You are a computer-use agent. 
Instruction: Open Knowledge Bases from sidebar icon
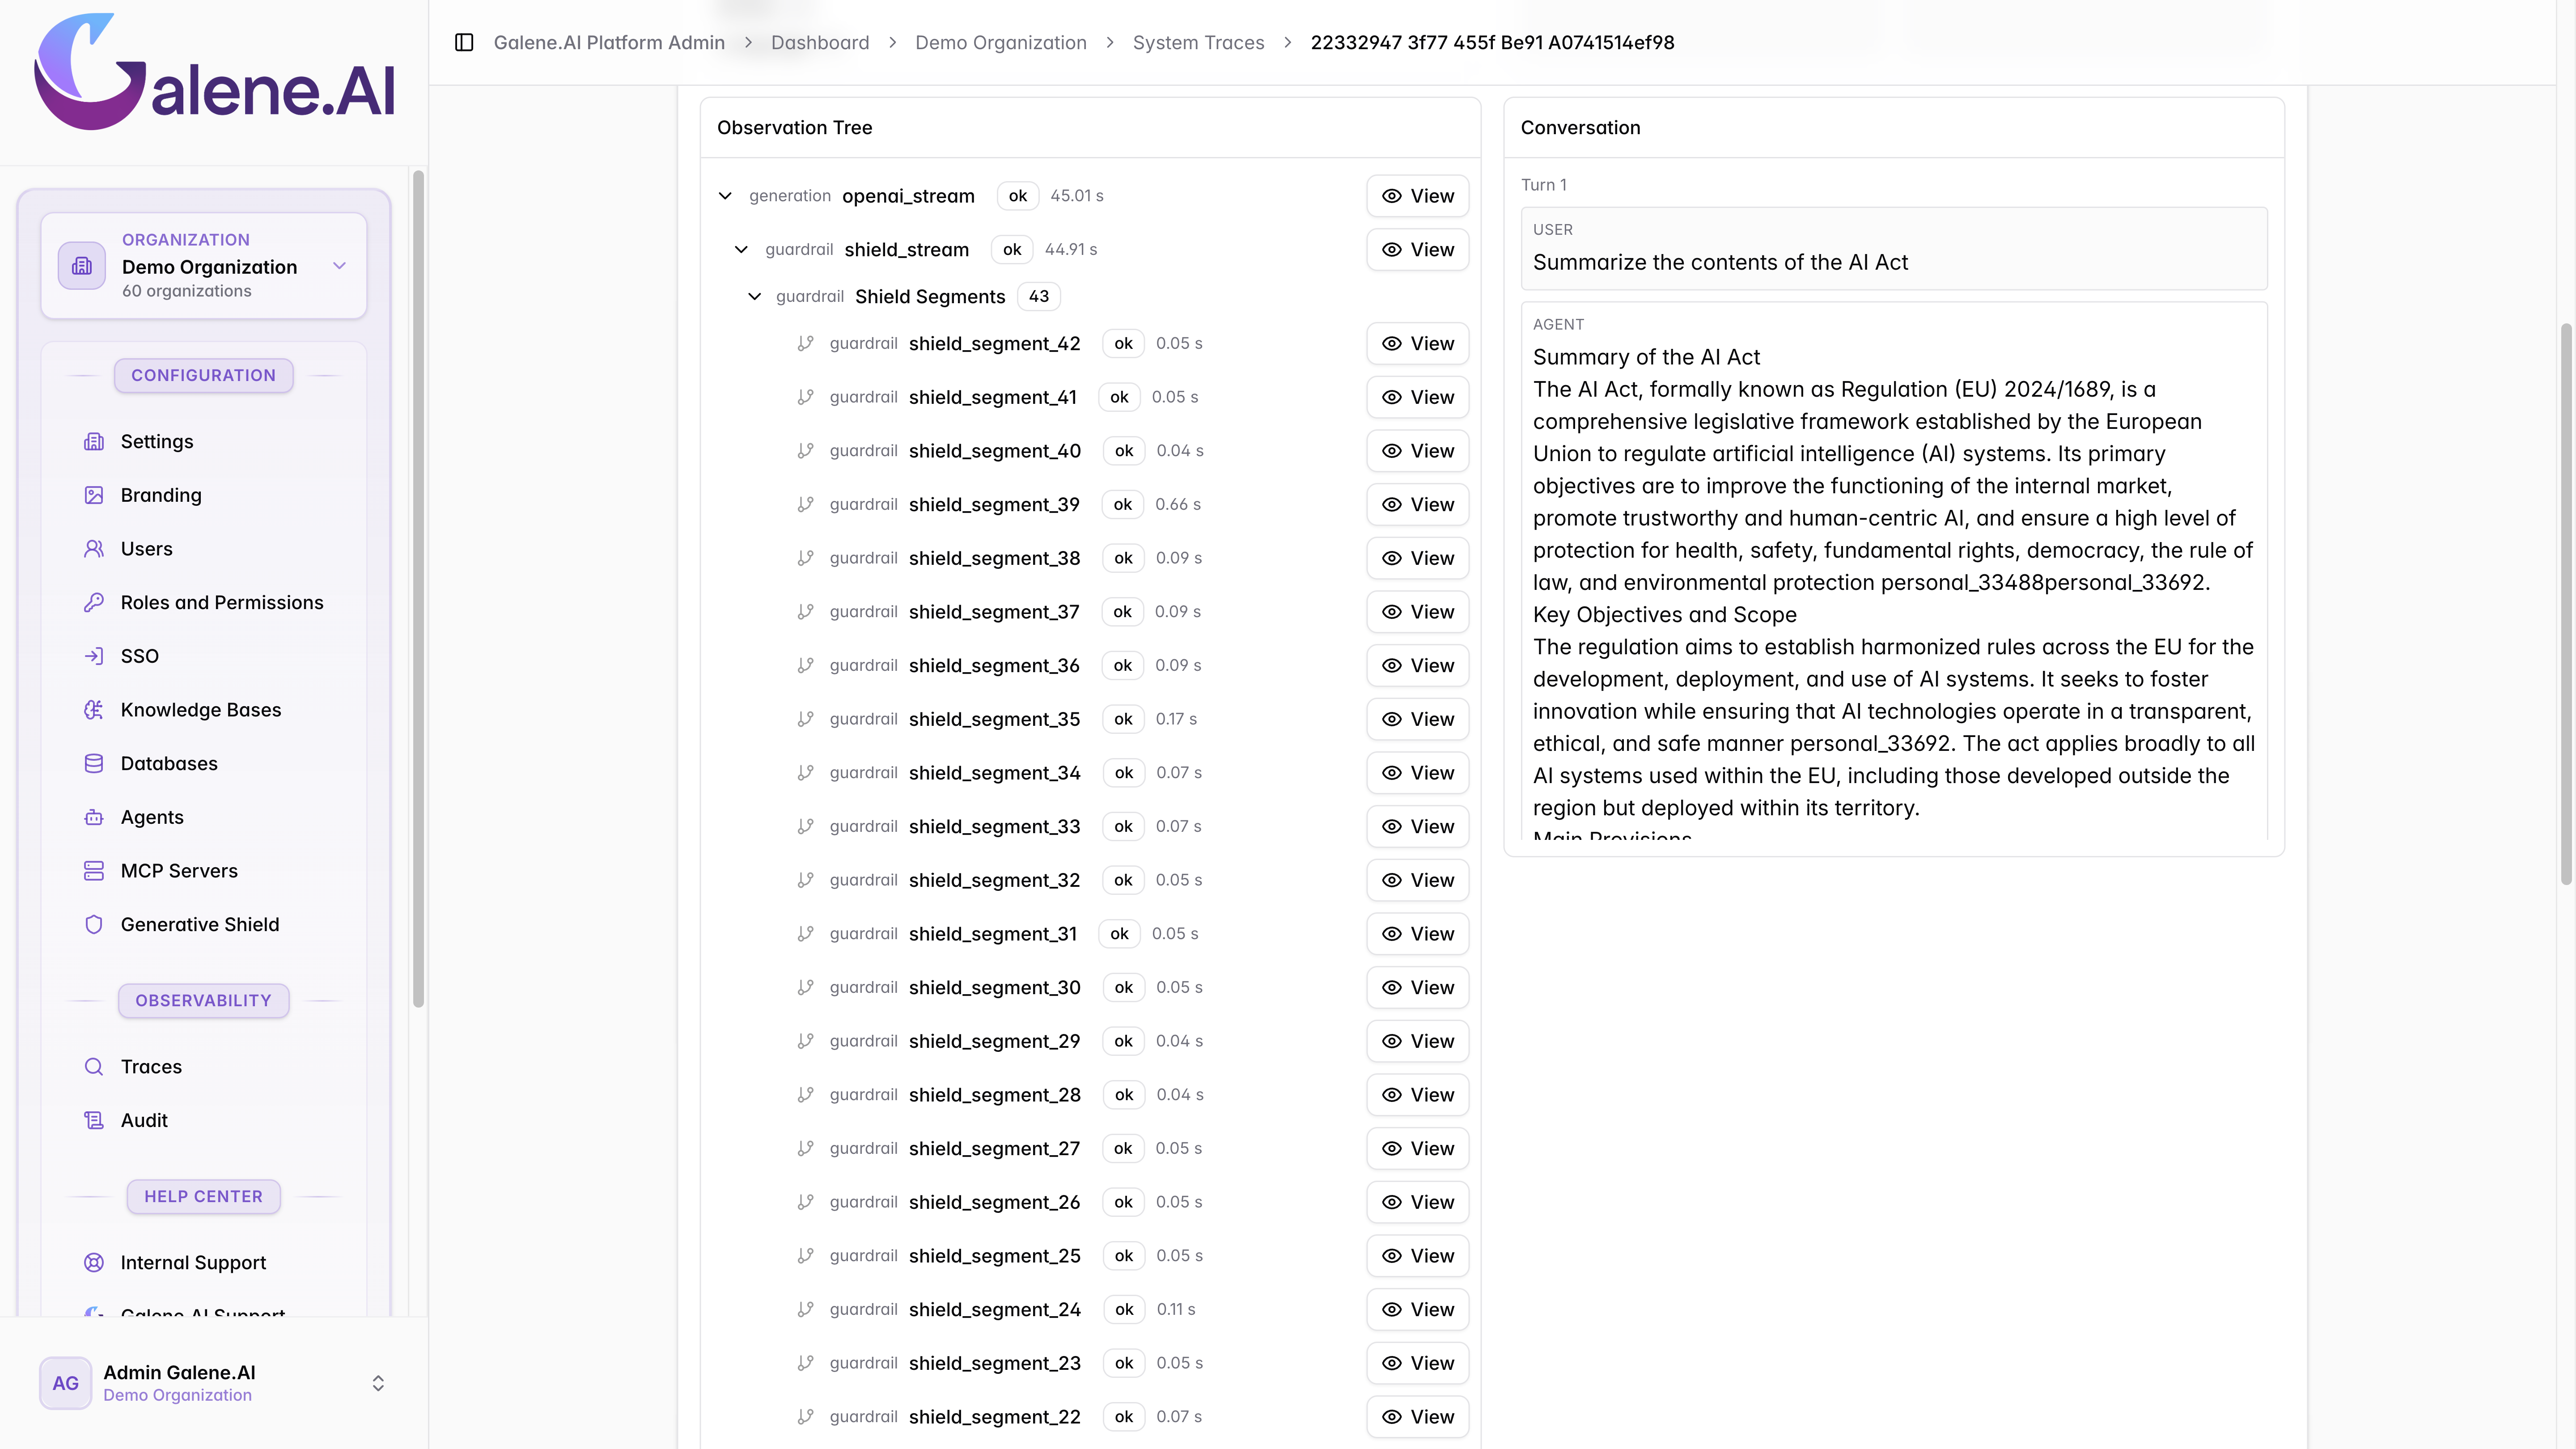(x=94, y=710)
